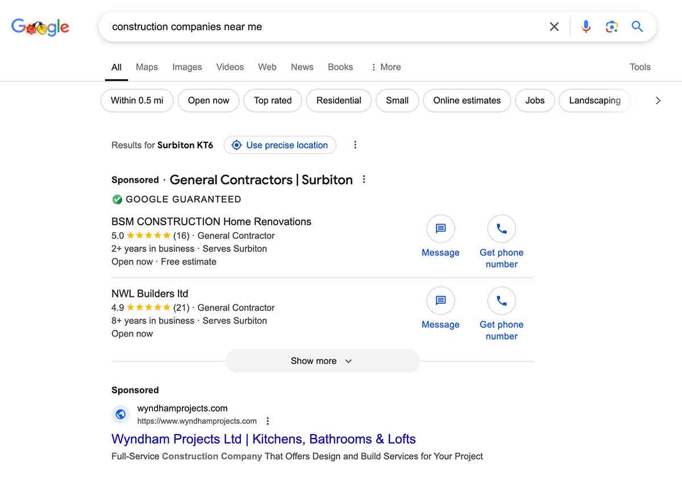Switch to the Books tab
682x484 pixels.
point(340,67)
